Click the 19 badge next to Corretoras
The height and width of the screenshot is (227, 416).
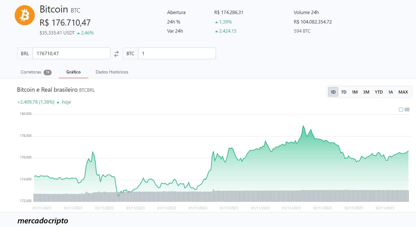pyautogui.click(x=47, y=72)
